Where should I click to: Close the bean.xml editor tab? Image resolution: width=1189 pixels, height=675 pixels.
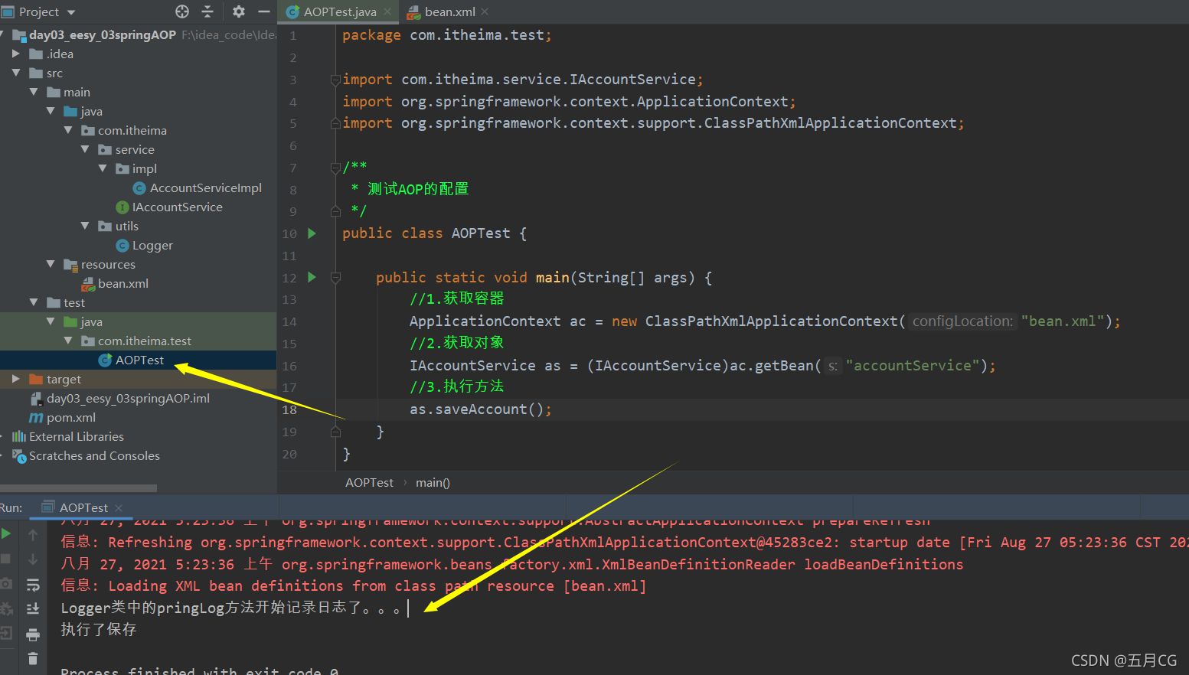click(485, 11)
